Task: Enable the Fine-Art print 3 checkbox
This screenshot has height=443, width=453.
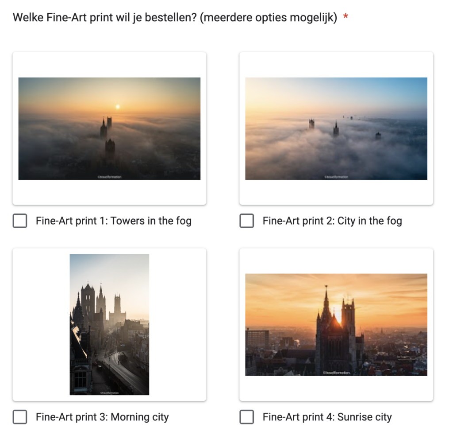Action: (20, 417)
